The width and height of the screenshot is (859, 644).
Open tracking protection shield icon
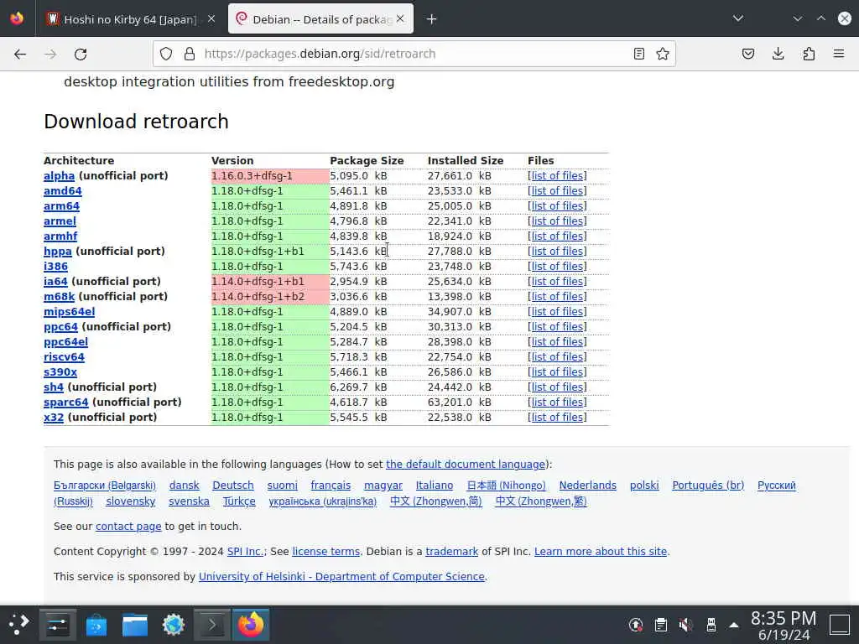166,54
